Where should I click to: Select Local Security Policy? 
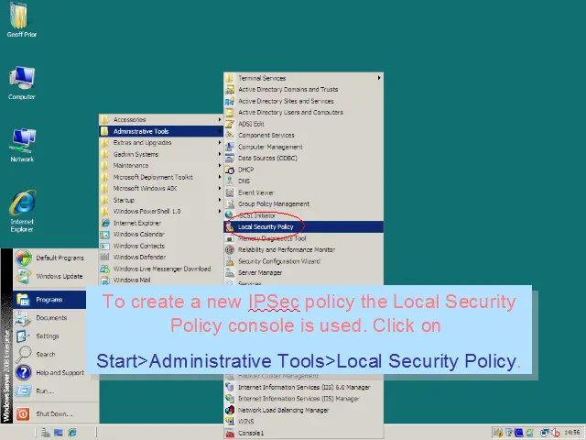click(x=303, y=226)
